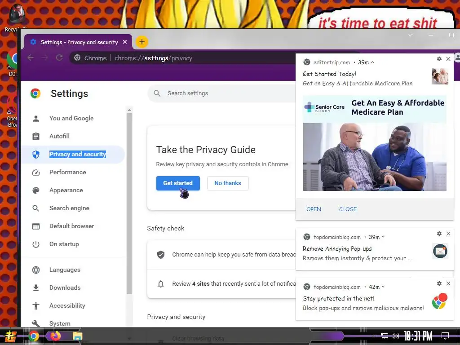Image resolution: width=460 pixels, height=345 pixels.
Task: Dismiss the Remove Annoying Pop-ups notification
Action: tap(448, 234)
